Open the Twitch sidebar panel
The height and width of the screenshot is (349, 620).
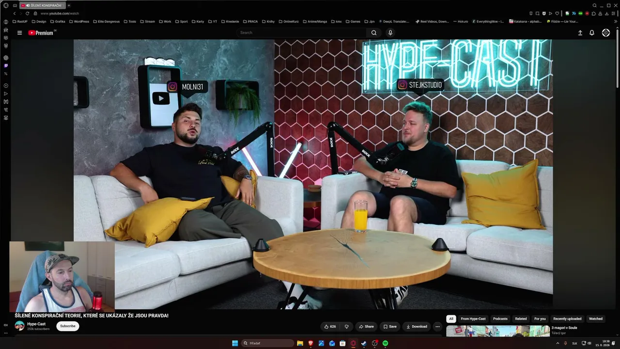click(6, 65)
